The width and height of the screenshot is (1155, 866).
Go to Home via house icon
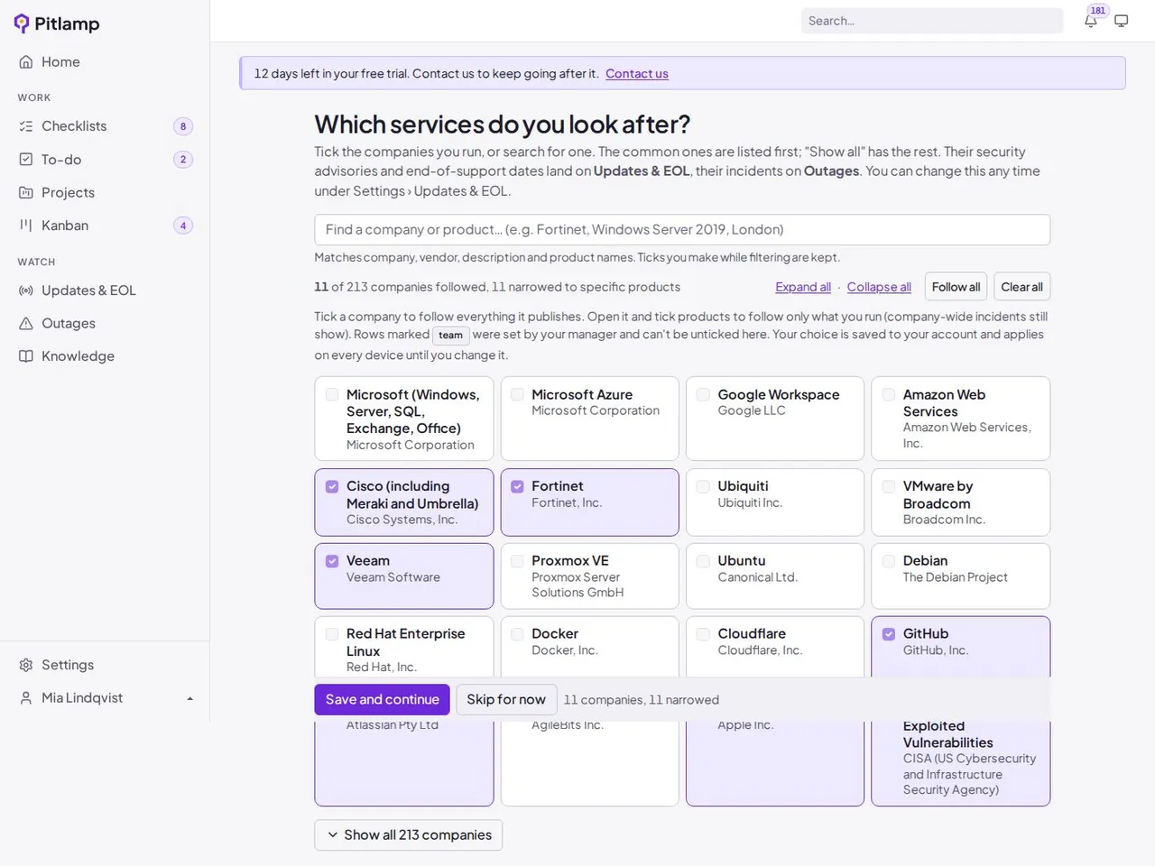(x=26, y=62)
